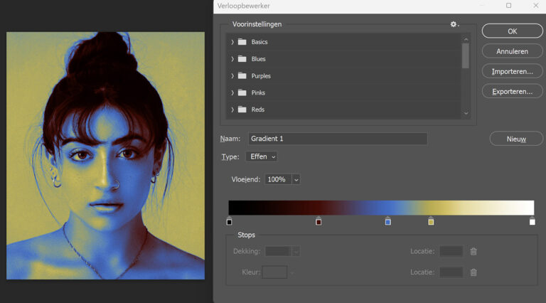Click the OK button
The height and width of the screenshot is (303, 546).
click(512, 31)
